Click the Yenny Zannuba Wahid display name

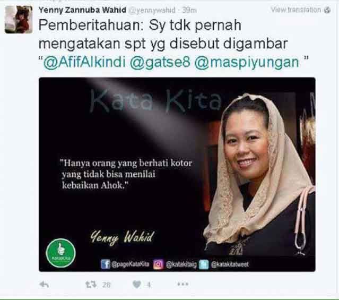pyautogui.click(x=82, y=10)
